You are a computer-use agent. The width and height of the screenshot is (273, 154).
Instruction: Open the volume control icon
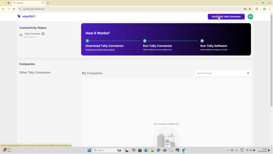click(x=251, y=150)
